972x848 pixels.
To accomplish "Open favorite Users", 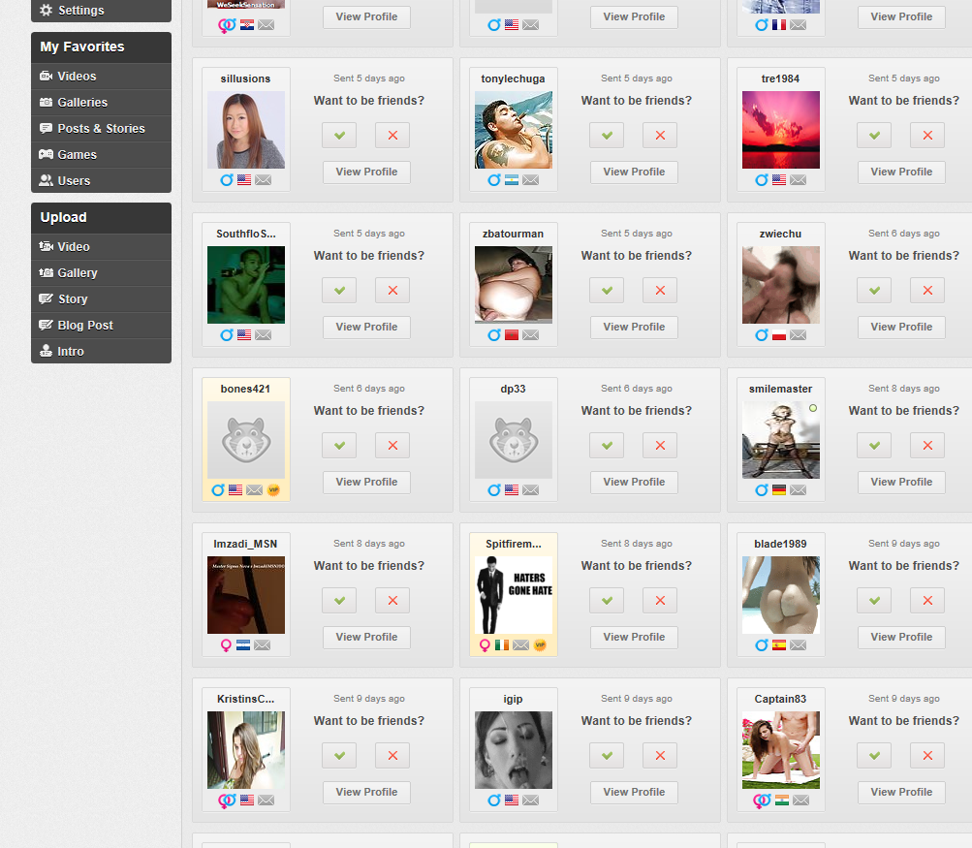I will click(101, 180).
